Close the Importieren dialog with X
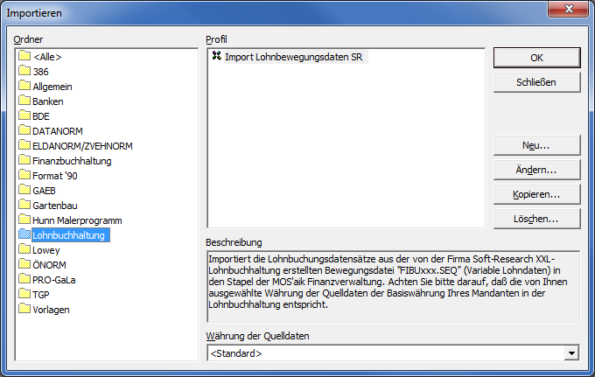595x377 pixels. (x=569, y=9)
